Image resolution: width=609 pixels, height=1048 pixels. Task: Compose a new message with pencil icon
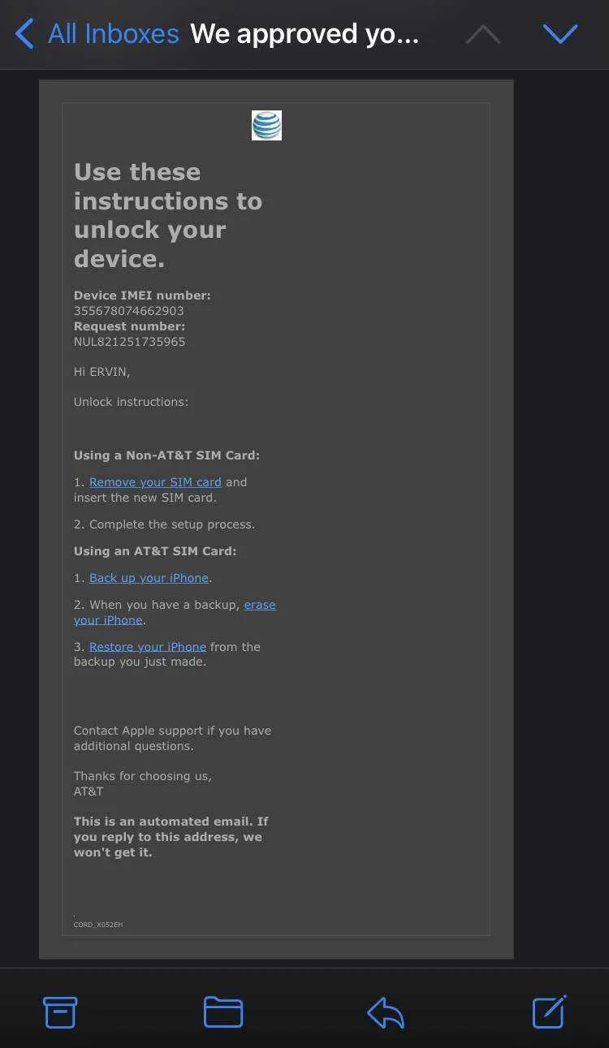549,1011
